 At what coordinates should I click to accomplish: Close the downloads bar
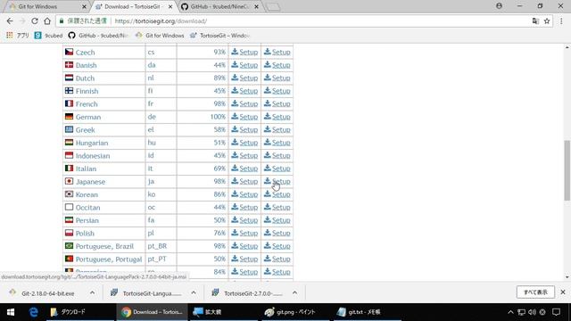coord(563,292)
